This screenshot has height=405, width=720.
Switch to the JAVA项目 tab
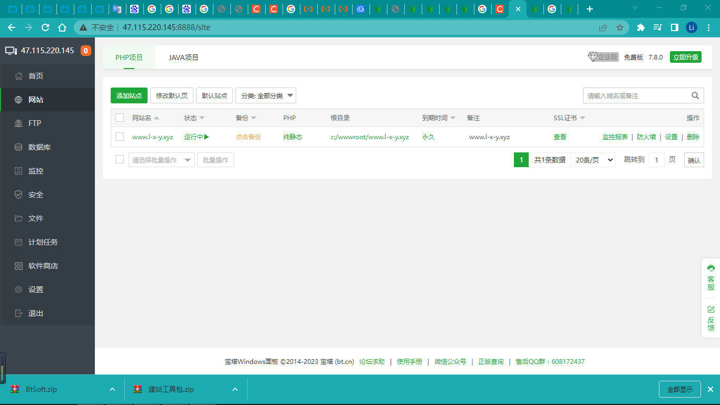click(x=183, y=57)
